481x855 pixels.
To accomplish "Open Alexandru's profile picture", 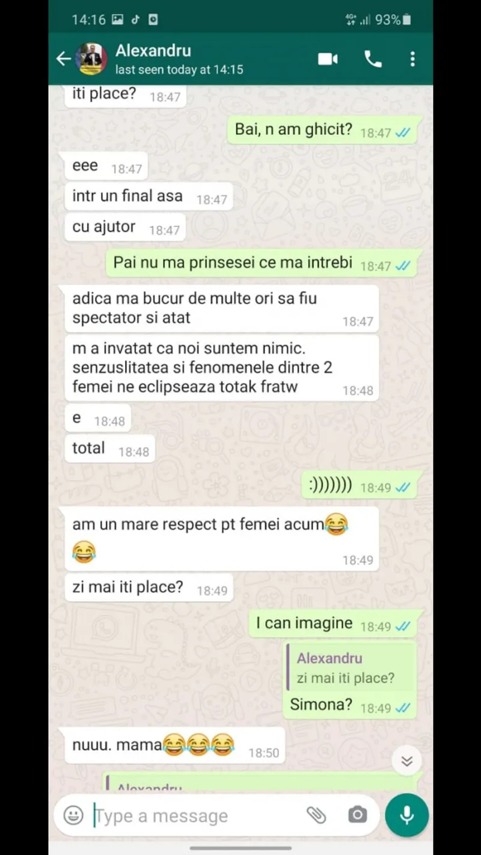I will point(91,58).
